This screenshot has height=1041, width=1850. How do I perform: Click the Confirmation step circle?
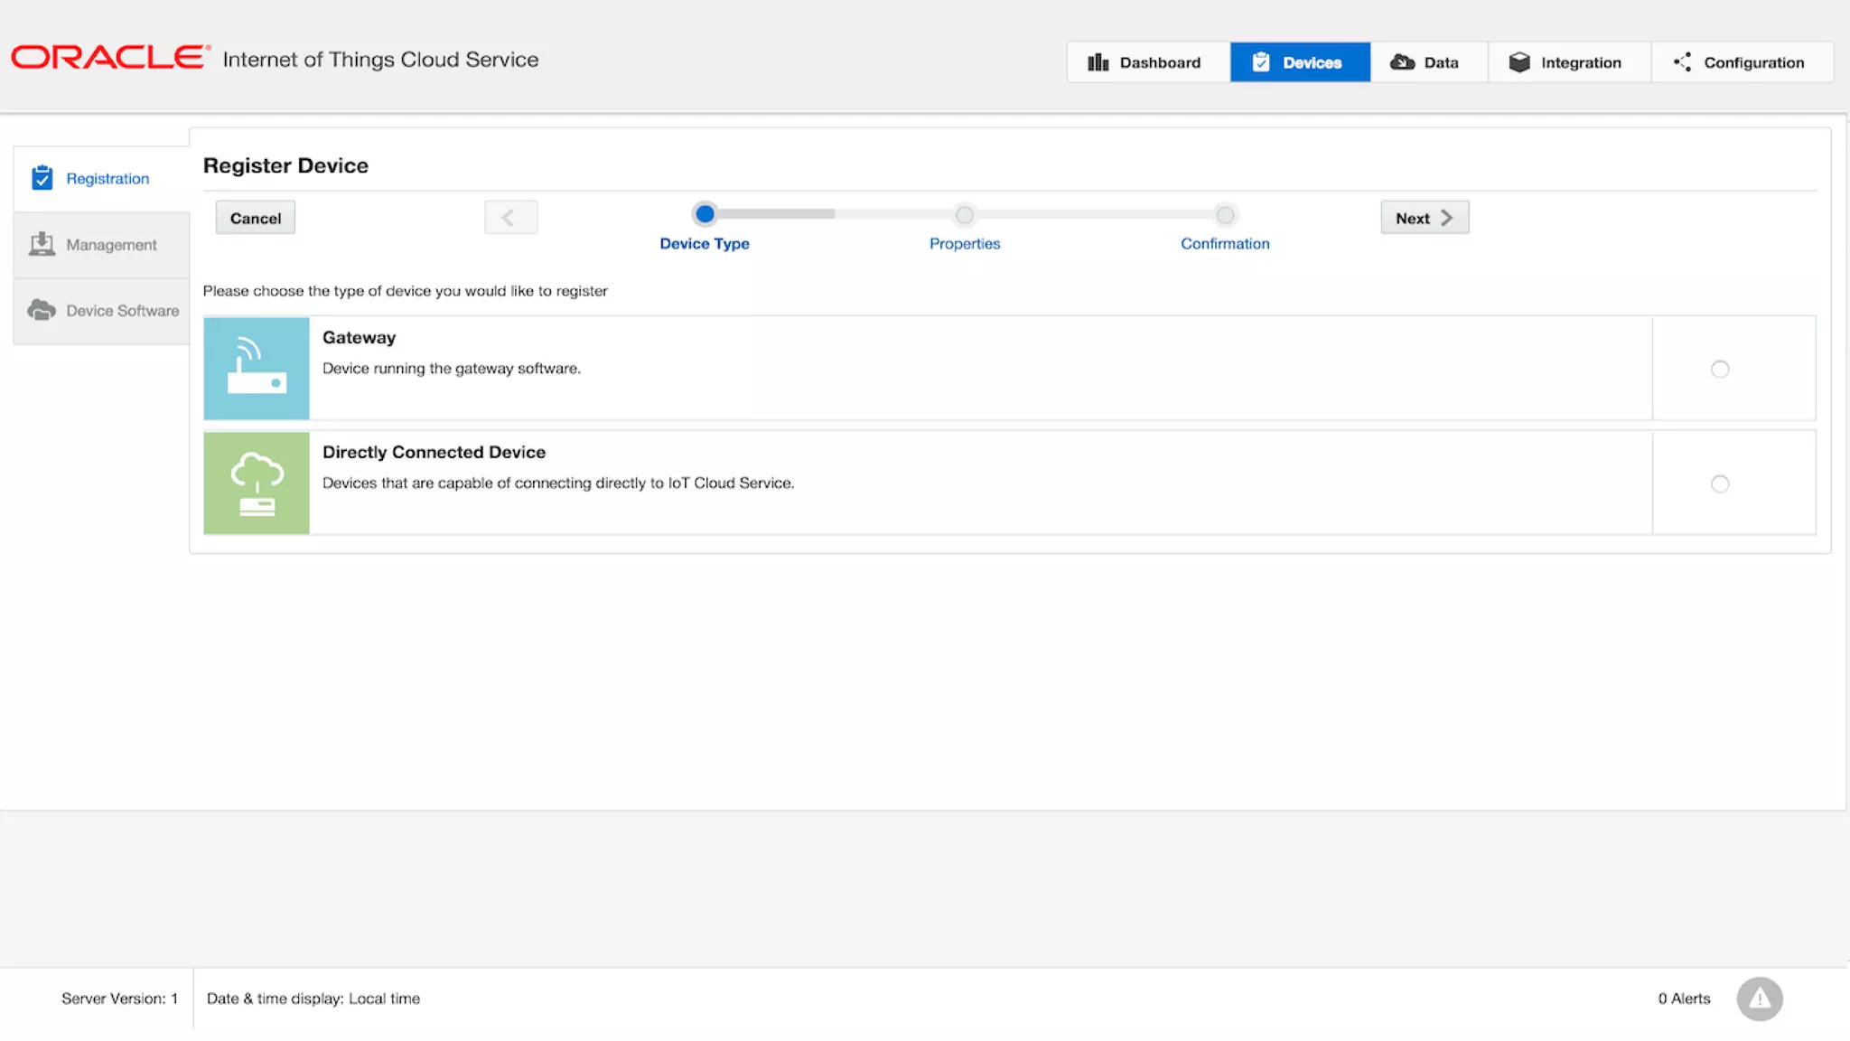point(1225,215)
